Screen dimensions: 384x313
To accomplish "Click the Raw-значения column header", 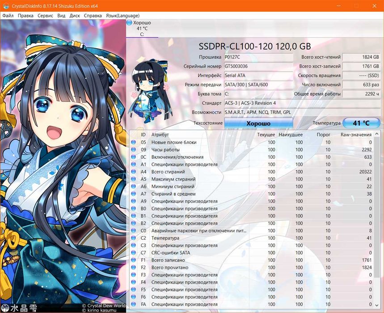I will point(356,135).
